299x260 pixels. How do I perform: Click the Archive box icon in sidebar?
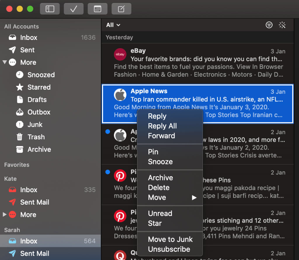pyautogui.click(x=20, y=150)
